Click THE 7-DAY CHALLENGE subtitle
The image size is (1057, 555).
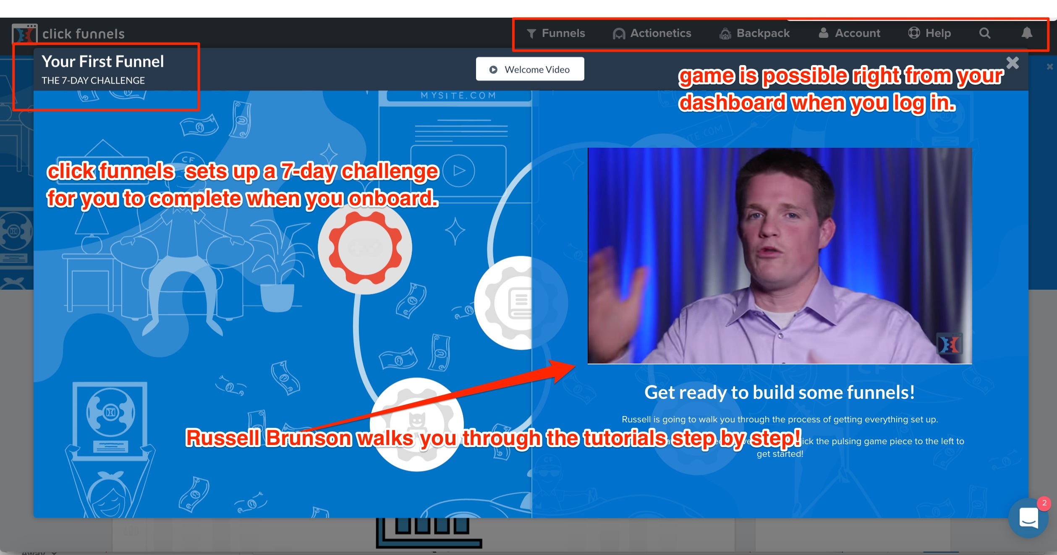pos(93,81)
